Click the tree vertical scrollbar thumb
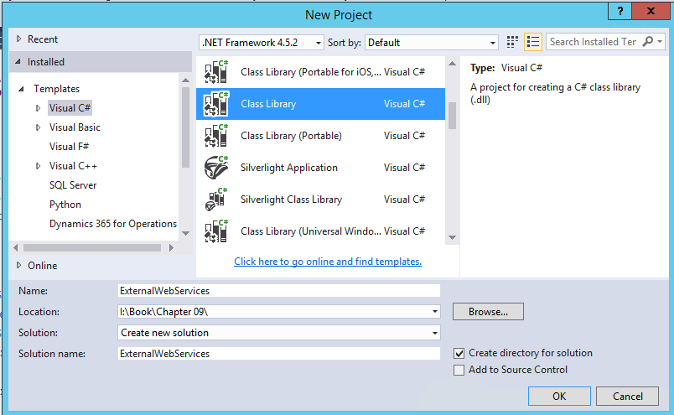 [186, 127]
